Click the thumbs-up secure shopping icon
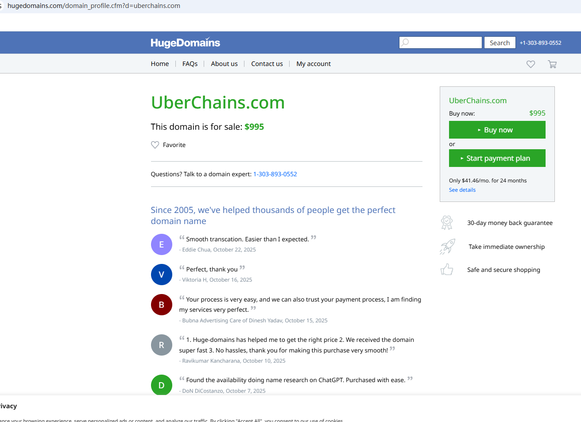Screen dimensions: 581x422 coord(447,270)
